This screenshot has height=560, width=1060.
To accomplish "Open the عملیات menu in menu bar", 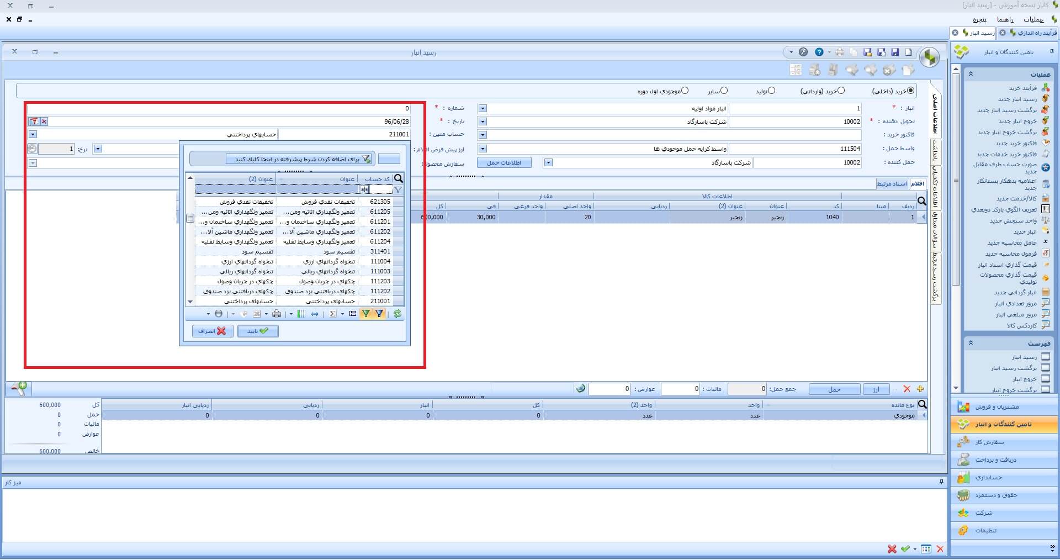I will click(x=1033, y=19).
